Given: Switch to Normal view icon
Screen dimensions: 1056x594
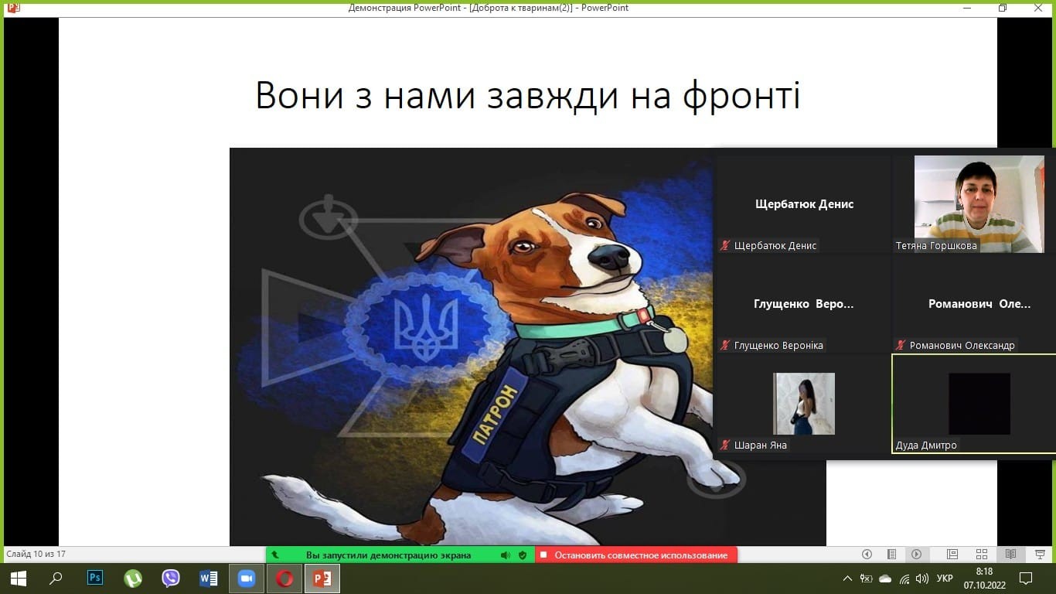Looking at the screenshot, I should [952, 555].
